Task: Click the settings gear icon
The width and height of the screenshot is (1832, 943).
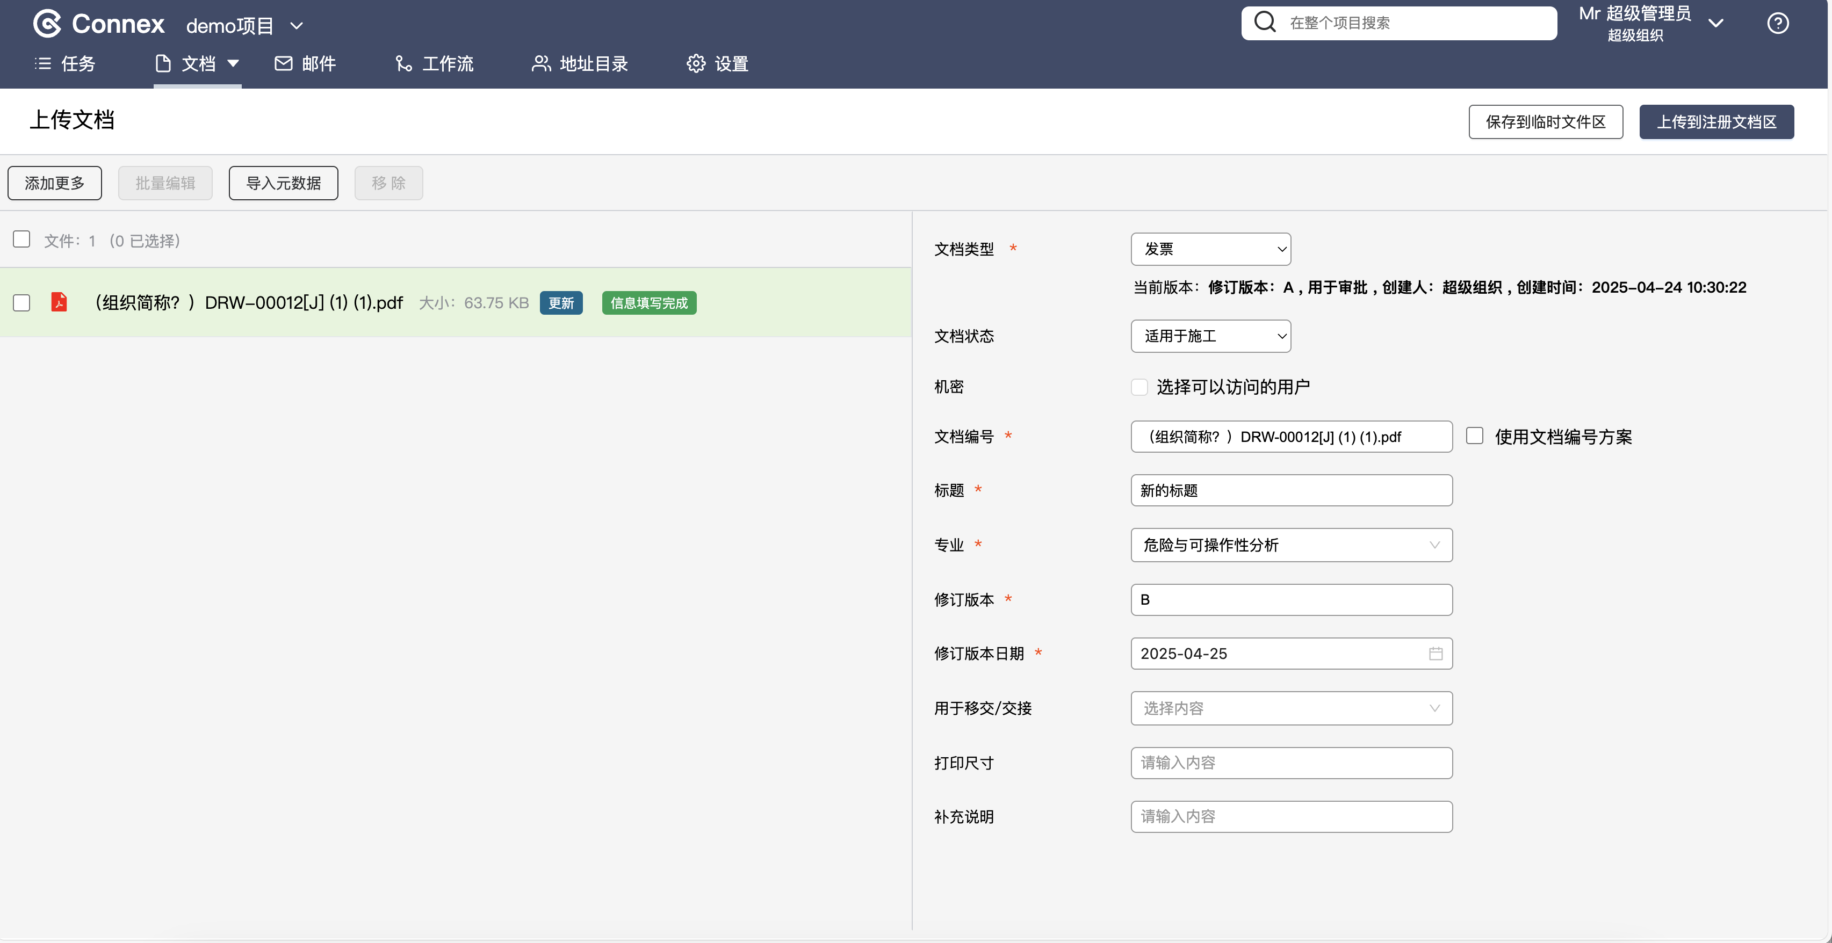Action: tap(696, 64)
